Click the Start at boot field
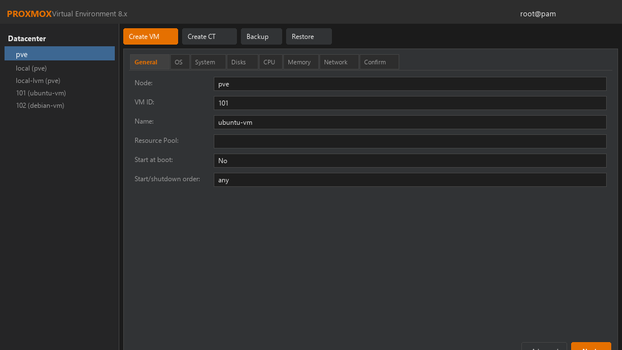The width and height of the screenshot is (622, 350). coord(410,161)
